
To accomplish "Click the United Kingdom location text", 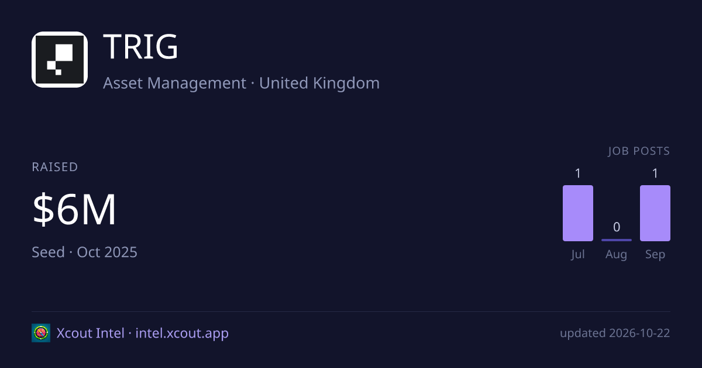I will tap(319, 83).
